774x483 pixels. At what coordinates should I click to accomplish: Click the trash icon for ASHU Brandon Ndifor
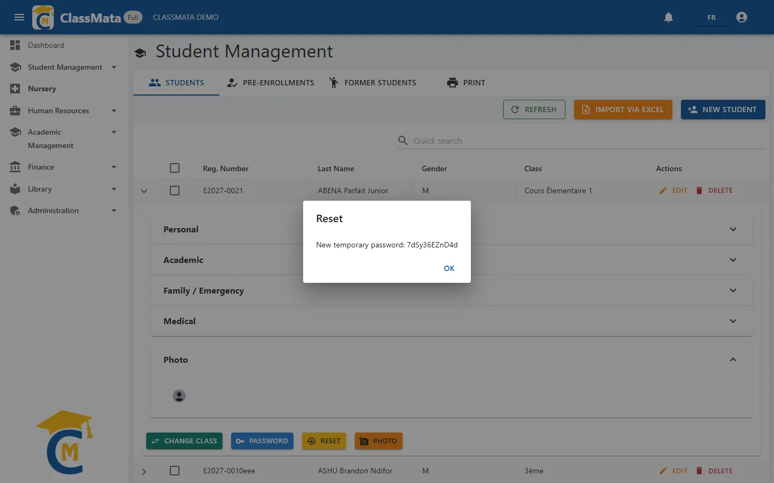(699, 471)
